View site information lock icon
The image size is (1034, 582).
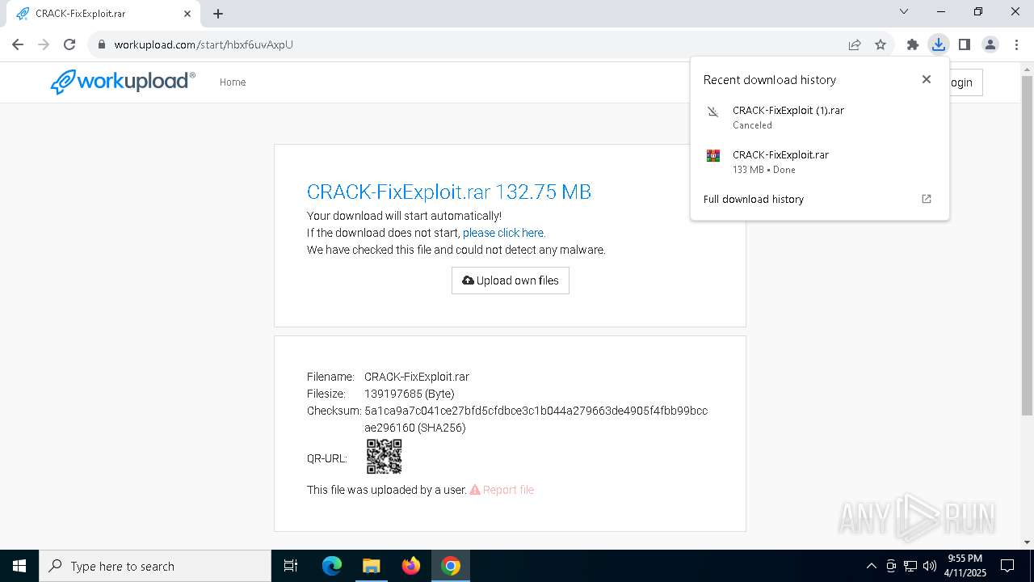[x=102, y=44]
